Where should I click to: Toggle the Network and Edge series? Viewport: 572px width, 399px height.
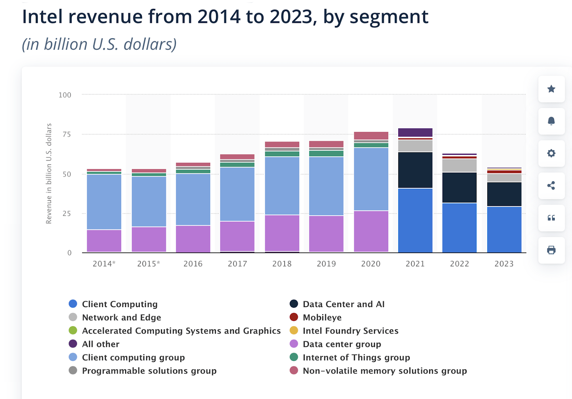point(73,317)
